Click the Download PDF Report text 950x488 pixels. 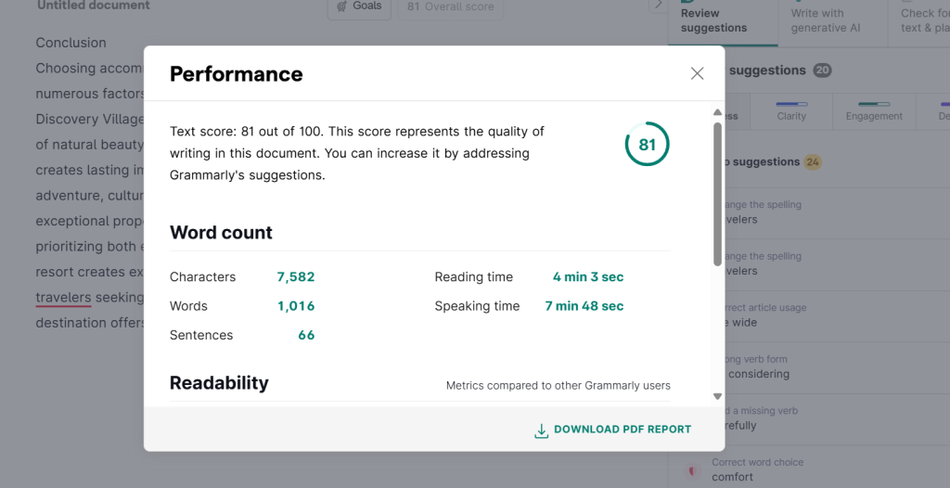tap(623, 430)
